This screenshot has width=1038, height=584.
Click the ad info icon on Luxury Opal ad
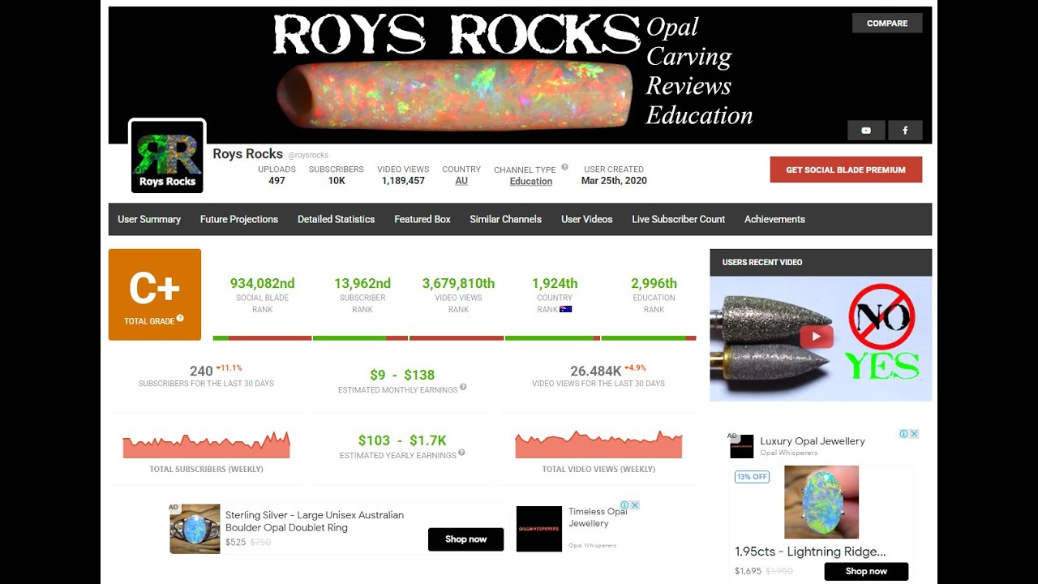coord(903,434)
